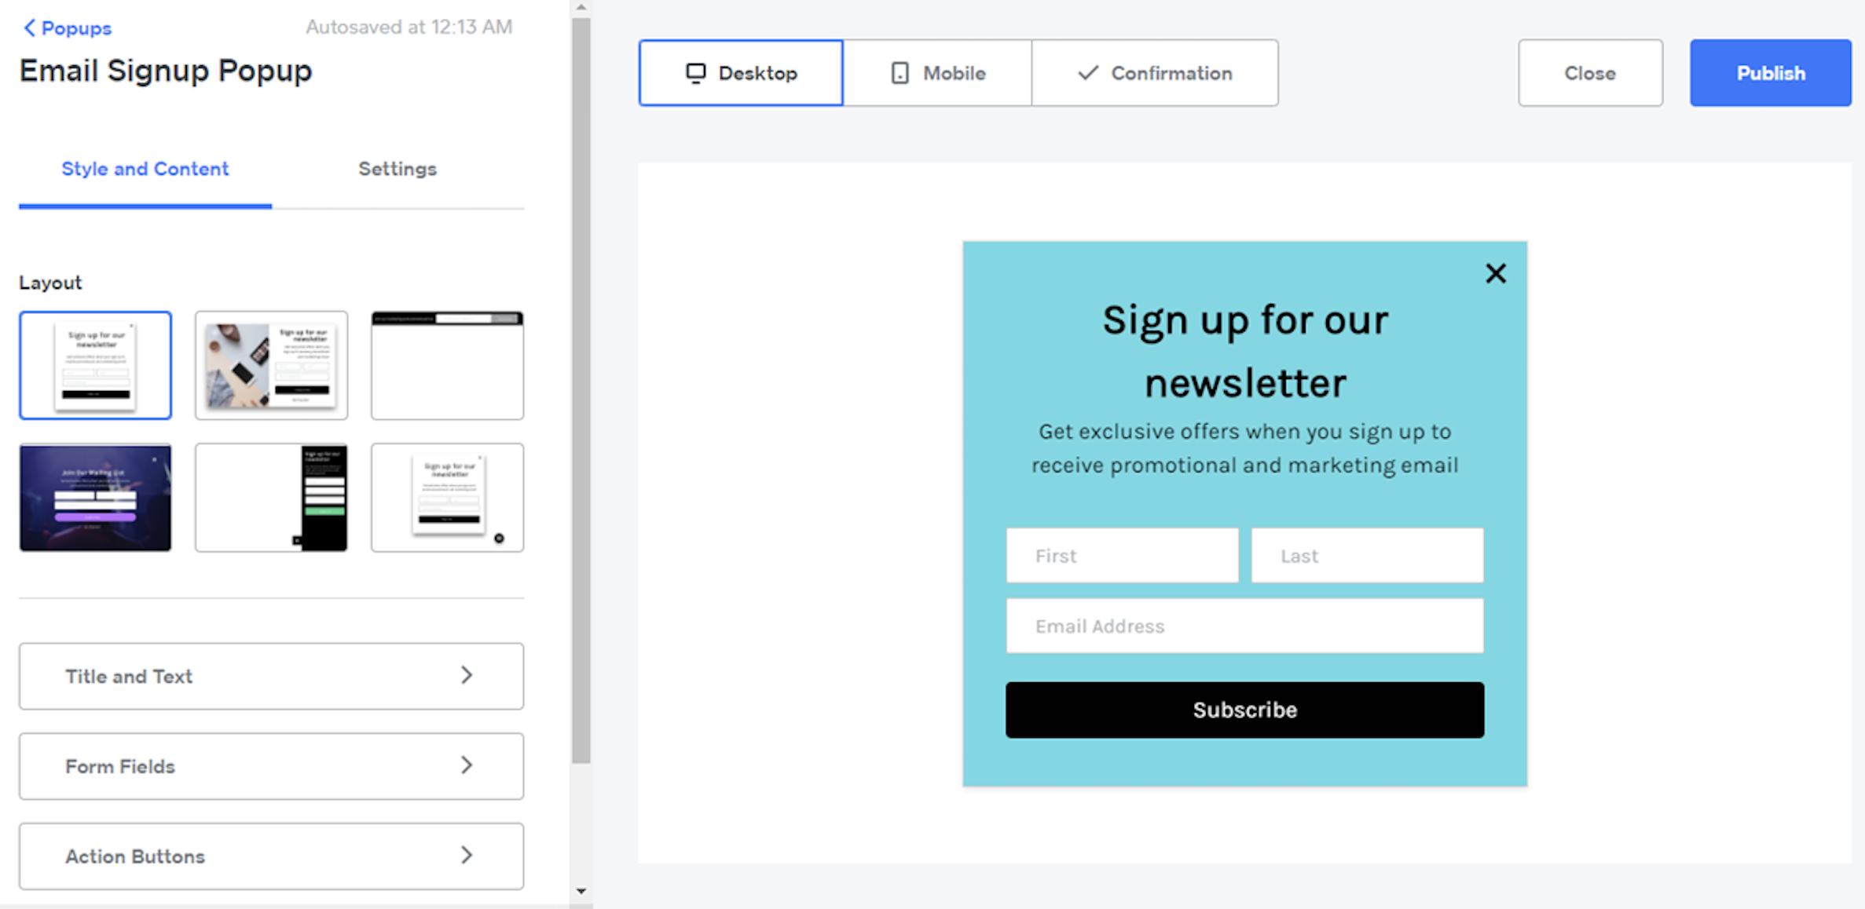Click the Email Address field in preview
The image size is (1865, 909).
1244,626
